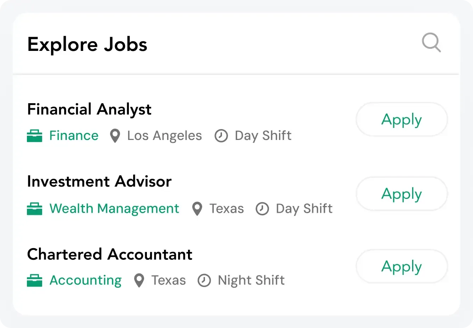Apply for the Investment Advisor job
Viewport: 473px width, 328px height.
401,194
